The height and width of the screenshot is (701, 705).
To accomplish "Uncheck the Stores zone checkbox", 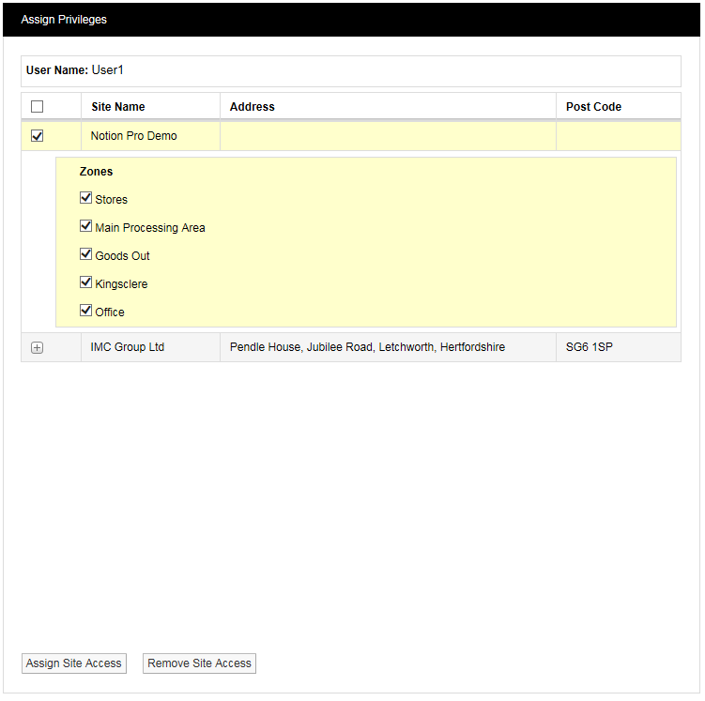I will (x=86, y=199).
